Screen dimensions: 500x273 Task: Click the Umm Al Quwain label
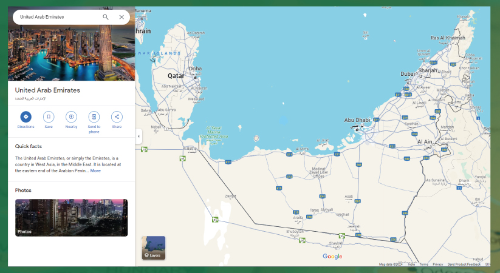424,52
